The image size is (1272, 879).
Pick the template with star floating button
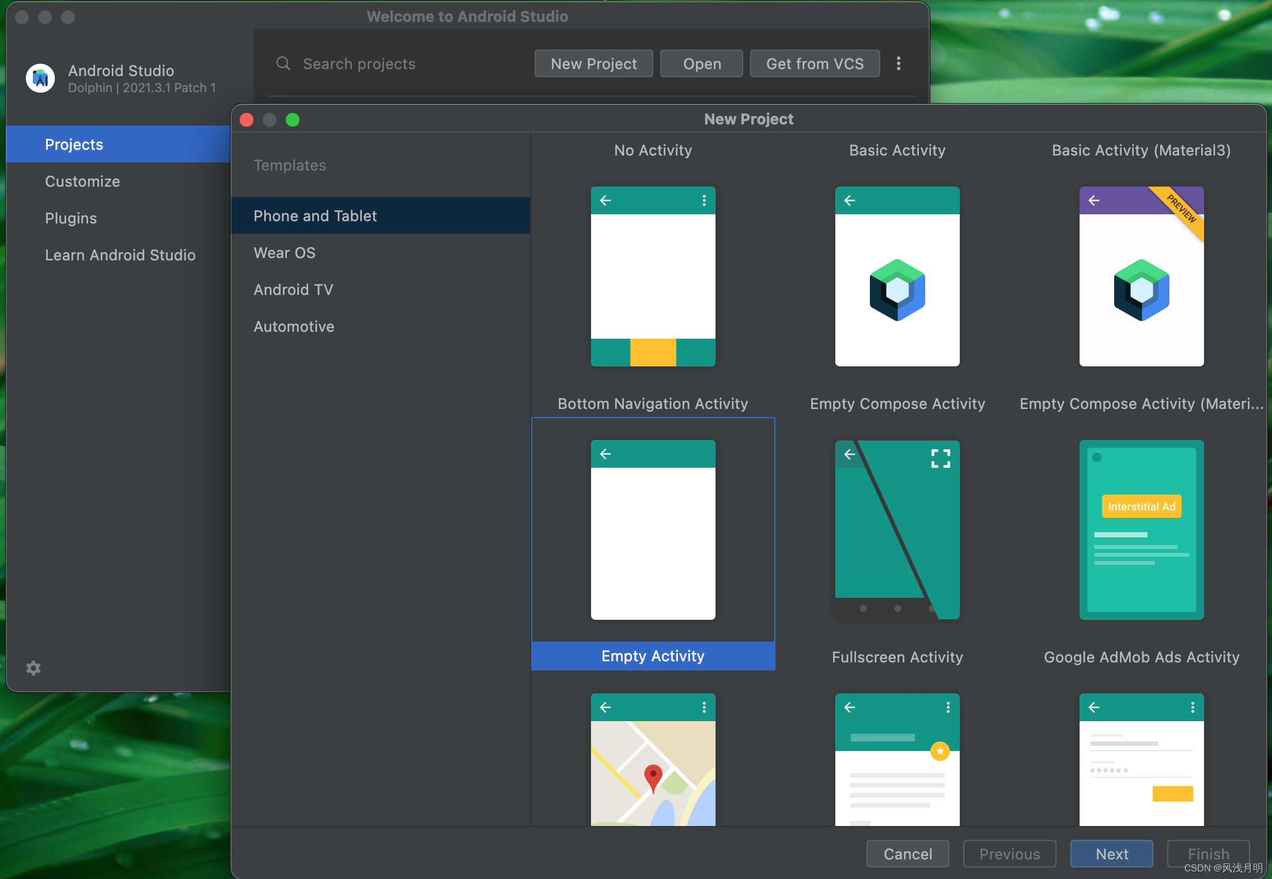pyautogui.click(x=897, y=759)
